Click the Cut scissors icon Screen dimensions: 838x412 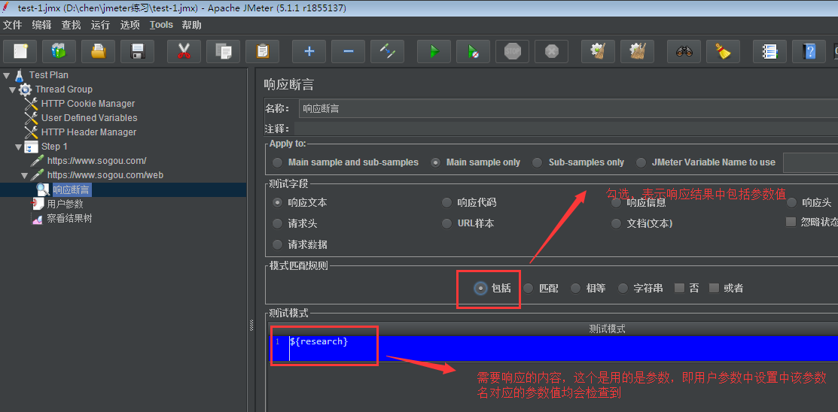[x=184, y=51]
